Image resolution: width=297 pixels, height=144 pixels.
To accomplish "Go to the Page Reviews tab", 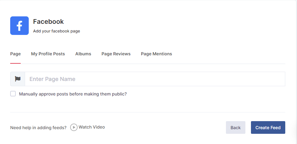I will click(x=116, y=54).
